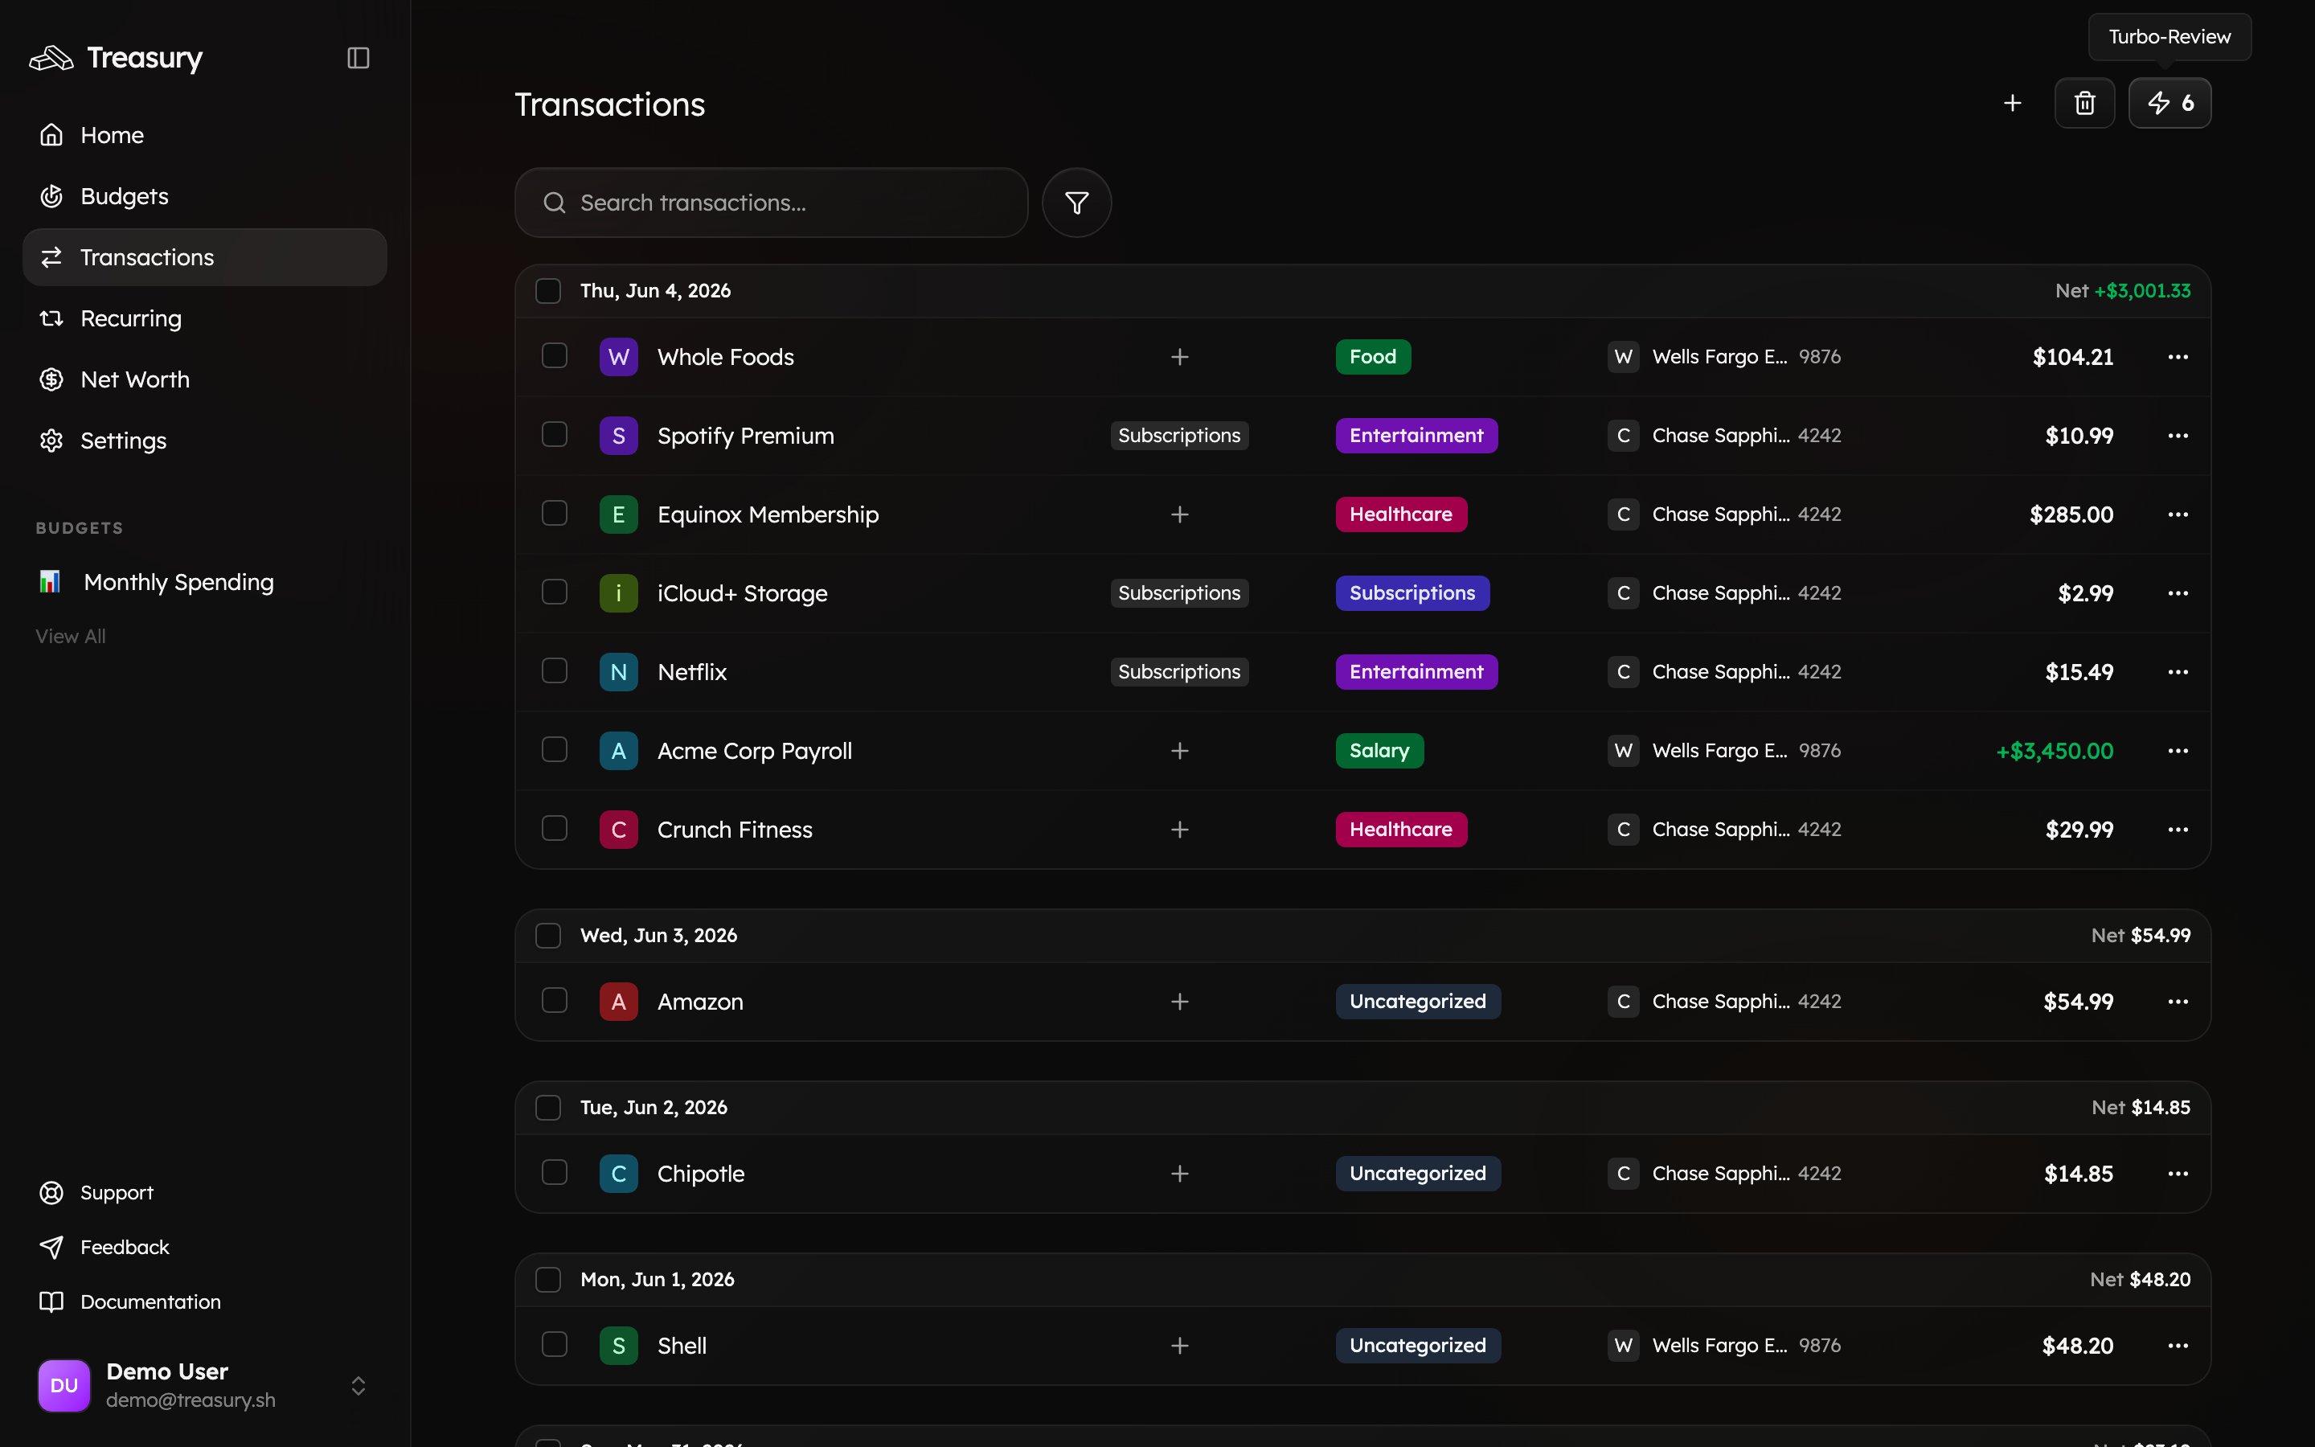The height and width of the screenshot is (1447, 2315).
Task: Open more options for Spotify Premium
Action: point(2178,437)
